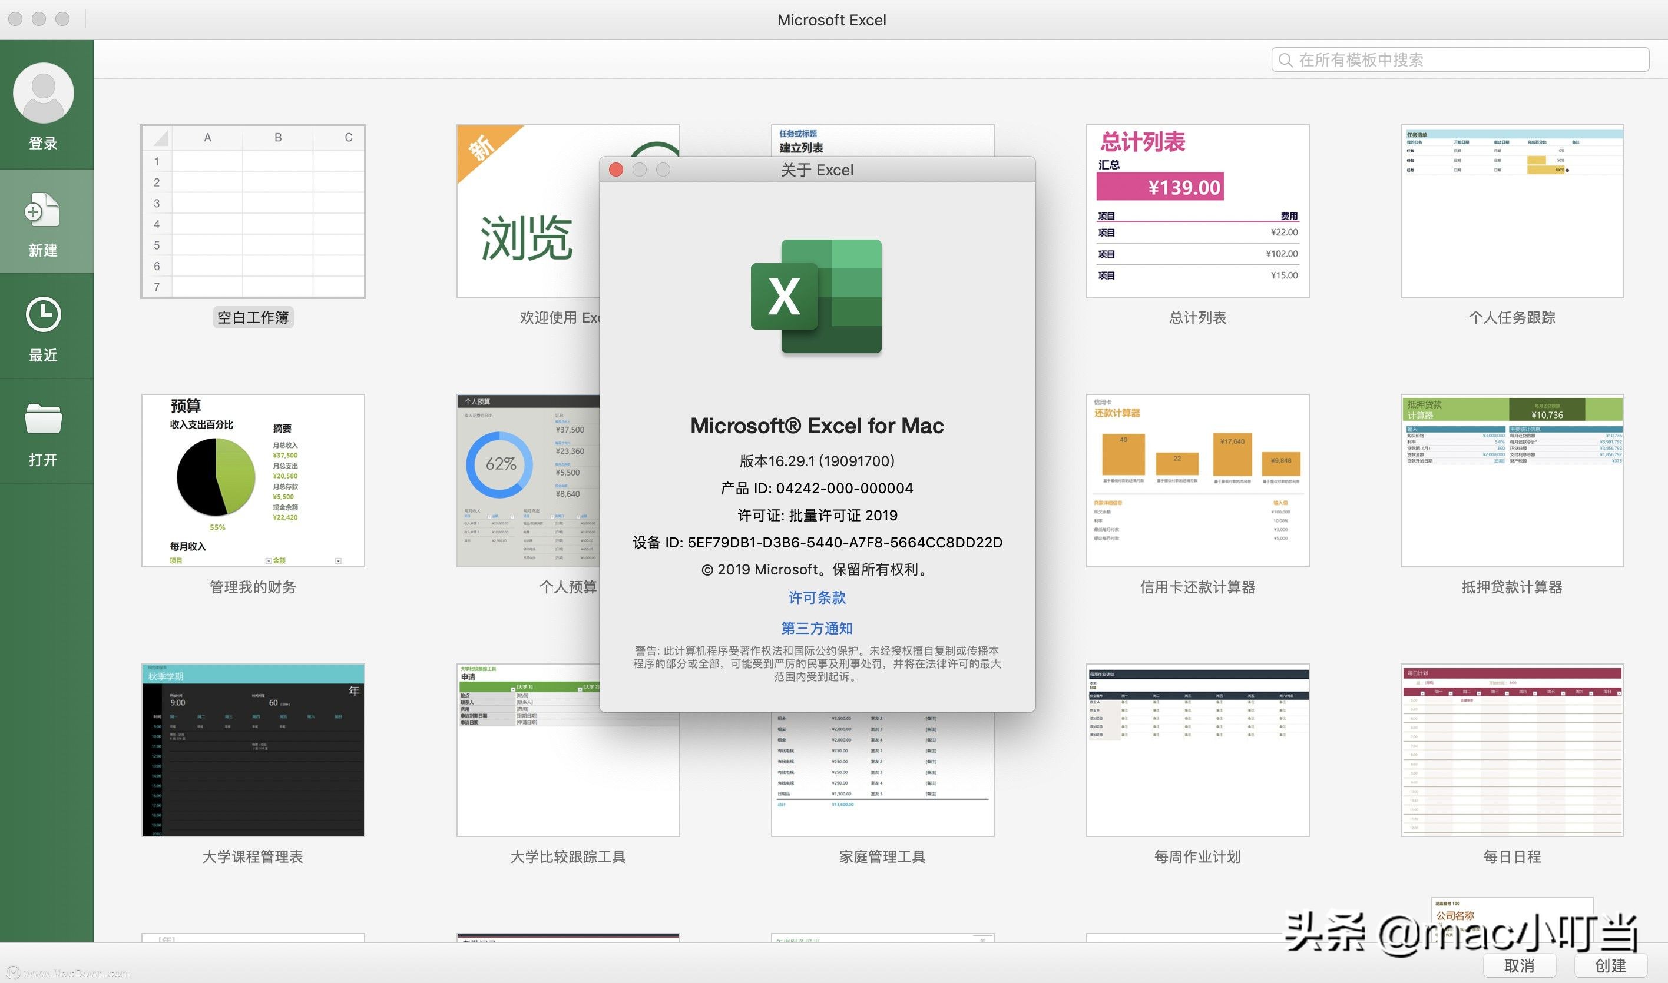
Task: Choose the credit card payoff calculator template
Action: (1197, 481)
